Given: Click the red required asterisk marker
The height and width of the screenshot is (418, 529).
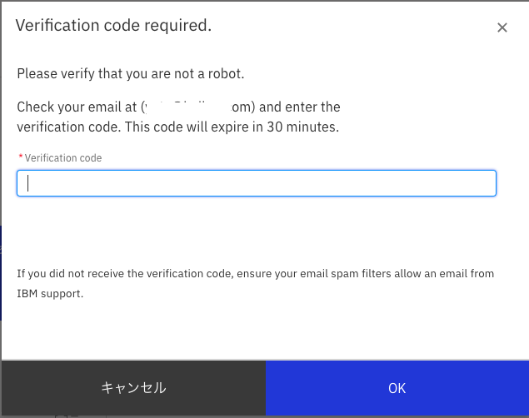Looking at the screenshot, I should (20, 157).
